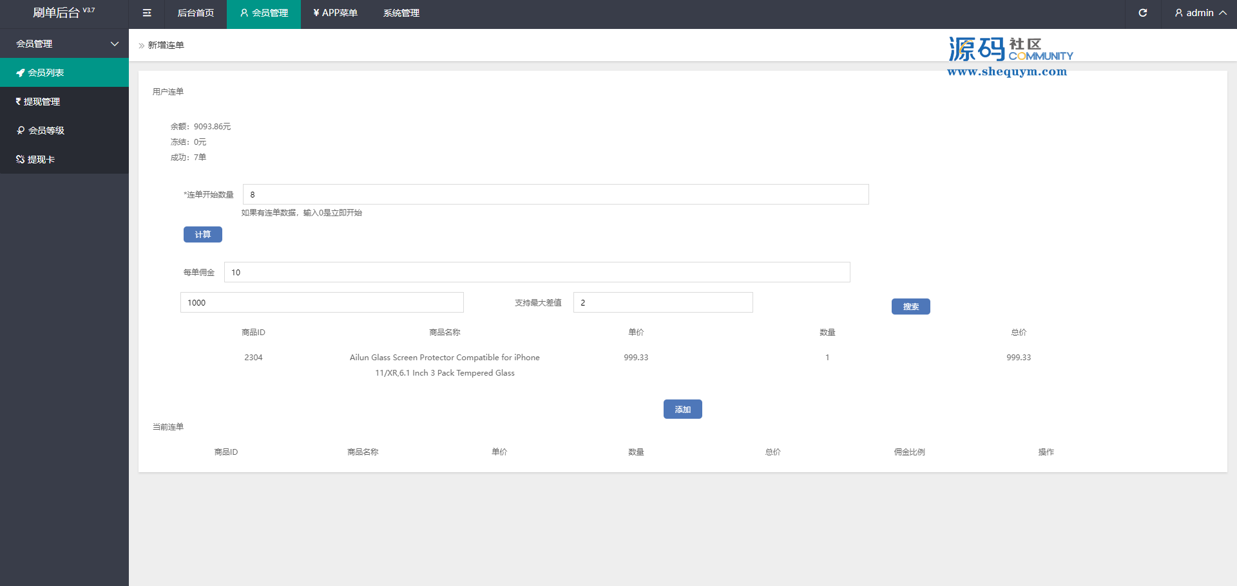Click the 当前连单 section label
Image resolution: width=1237 pixels, height=586 pixels.
[x=168, y=427]
